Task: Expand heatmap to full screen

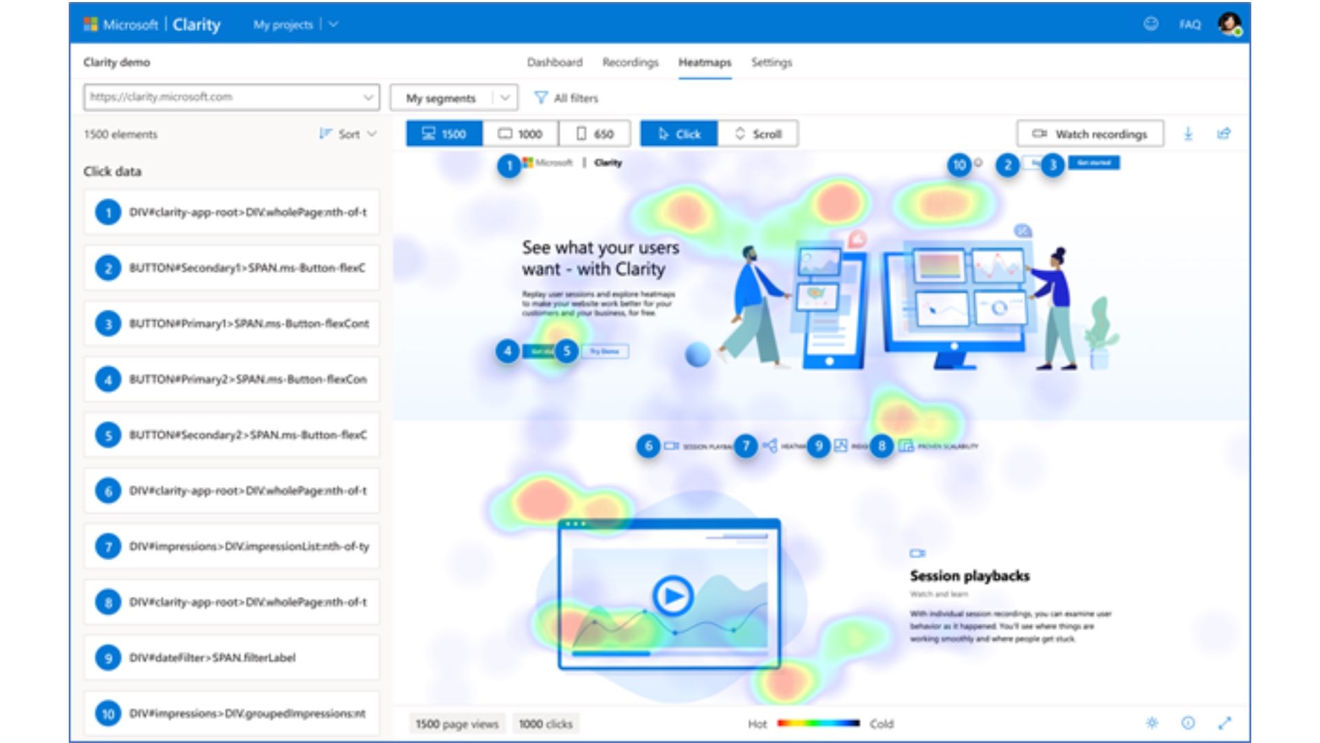Action: pos(1224,723)
